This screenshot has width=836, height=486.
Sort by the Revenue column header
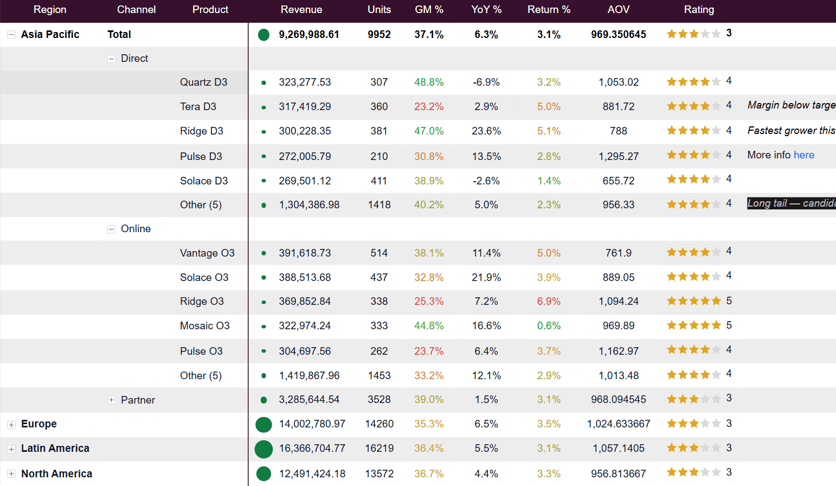point(301,10)
